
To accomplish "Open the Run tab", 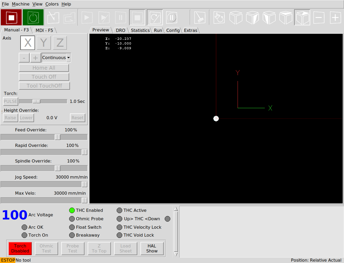I will click(x=158, y=30).
